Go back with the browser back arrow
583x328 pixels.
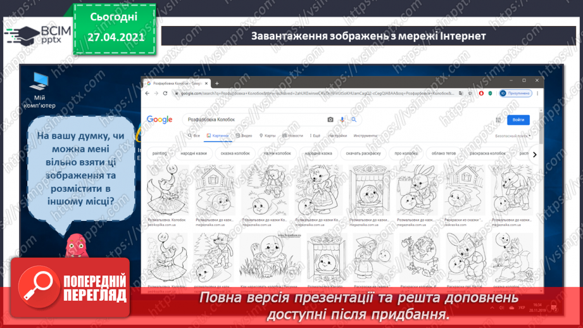coord(147,93)
